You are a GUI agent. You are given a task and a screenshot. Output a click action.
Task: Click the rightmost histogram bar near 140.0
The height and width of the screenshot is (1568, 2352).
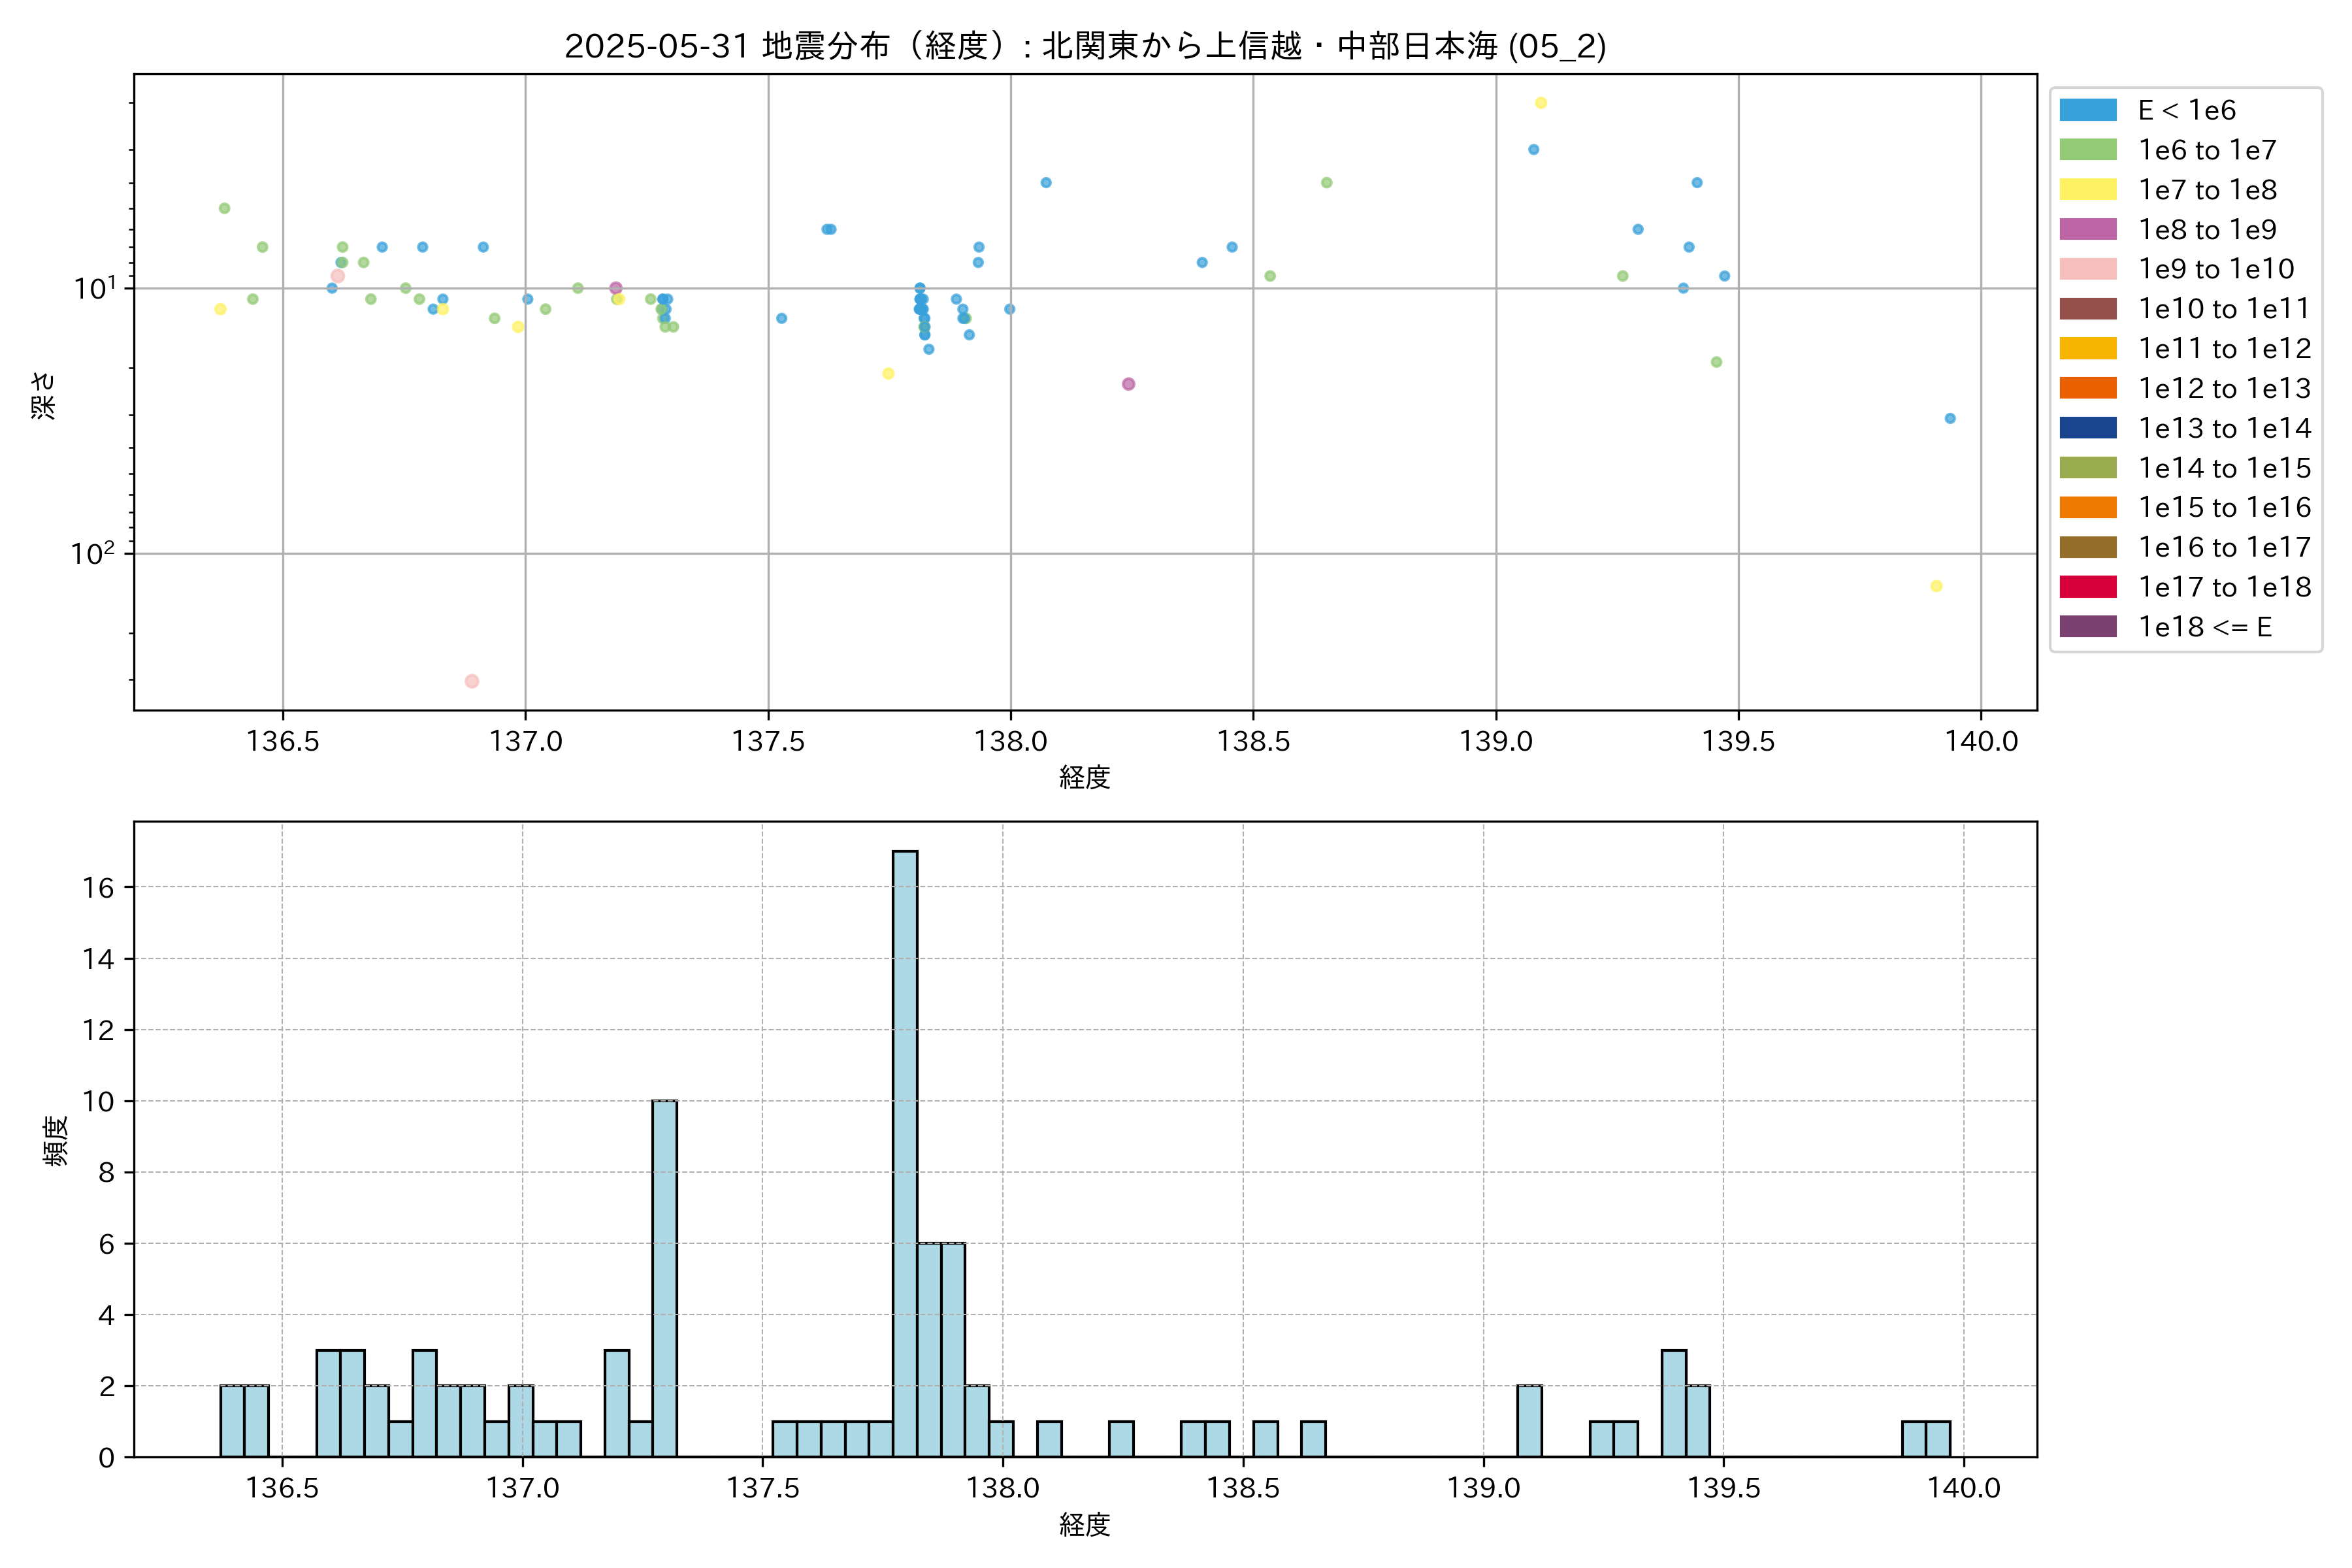[x=1937, y=1439]
